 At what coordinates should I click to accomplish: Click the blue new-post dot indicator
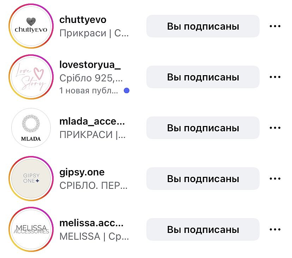click(127, 91)
